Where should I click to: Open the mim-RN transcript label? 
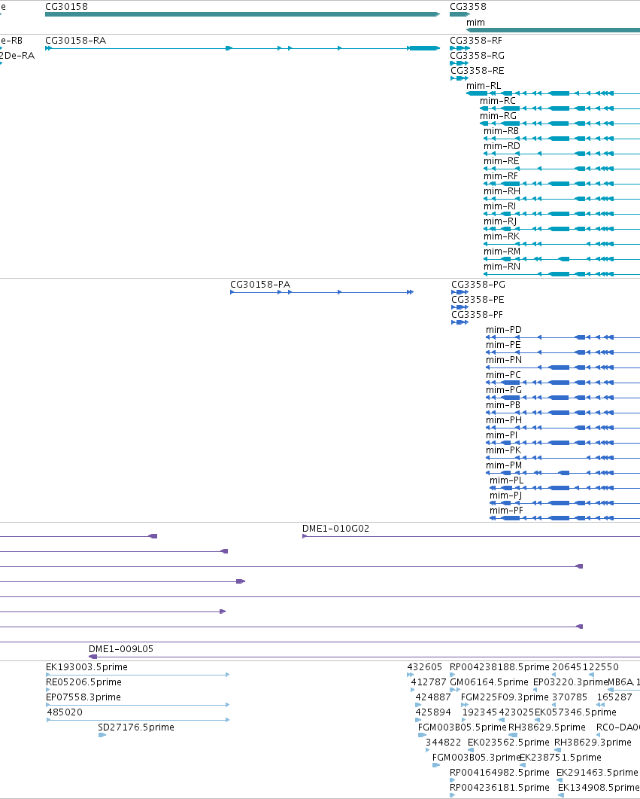click(x=502, y=266)
